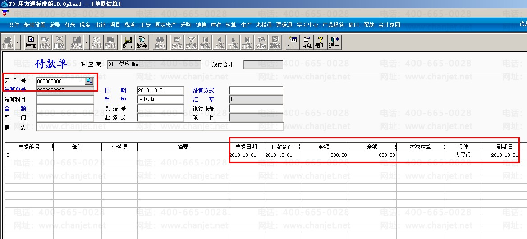Go to first voucher with 首张
The height and width of the screenshot is (239, 527).
click(205, 42)
